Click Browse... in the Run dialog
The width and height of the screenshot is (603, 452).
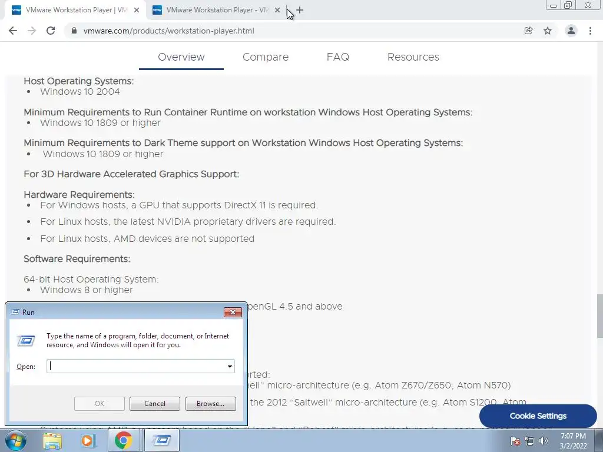[210, 404]
